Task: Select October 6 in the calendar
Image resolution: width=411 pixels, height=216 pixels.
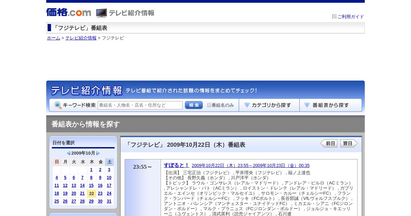Action: [x=74, y=178]
